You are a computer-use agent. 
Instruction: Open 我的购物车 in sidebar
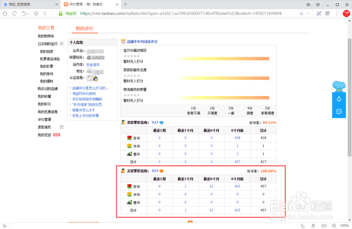tap(46, 36)
